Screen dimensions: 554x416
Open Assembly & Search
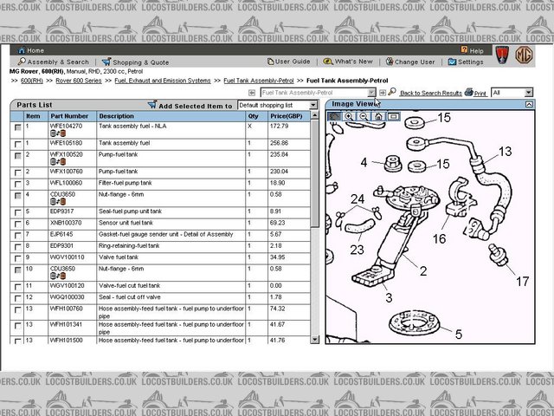click(x=54, y=62)
